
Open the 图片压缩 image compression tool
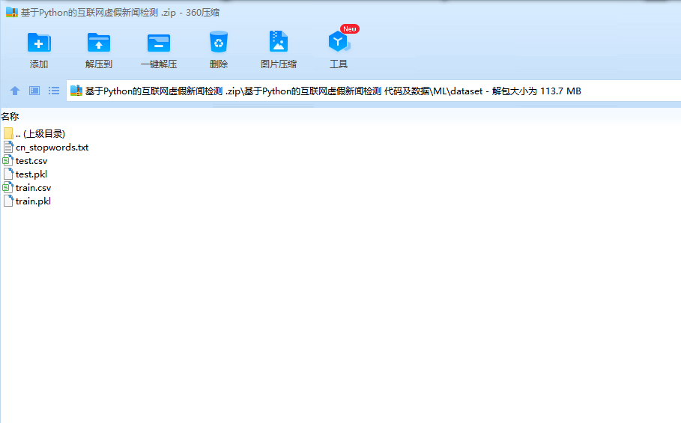[x=279, y=42]
